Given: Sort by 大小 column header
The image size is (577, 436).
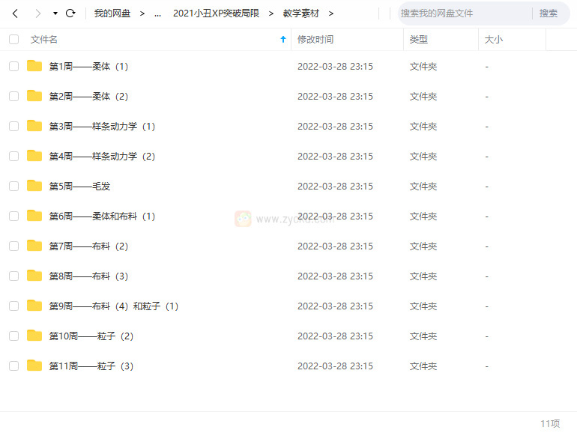Looking at the screenshot, I should click(494, 39).
